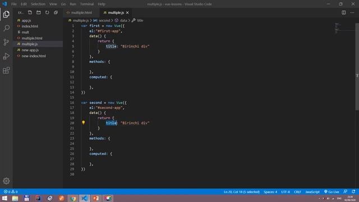Open the Search view in activity bar
This screenshot has width=359, height=202.
click(x=6, y=28)
